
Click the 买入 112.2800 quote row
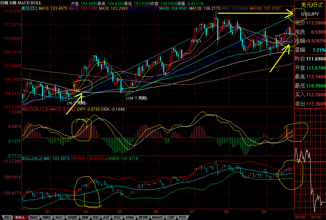[310, 95]
